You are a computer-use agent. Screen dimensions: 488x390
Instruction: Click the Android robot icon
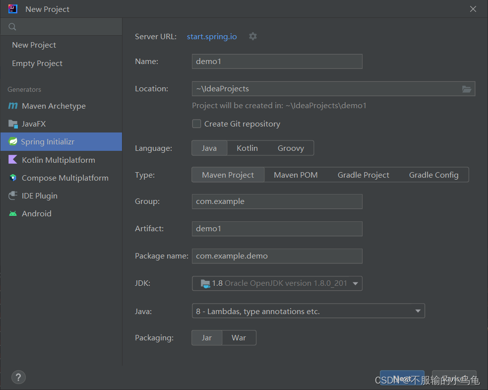pos(13,214)
